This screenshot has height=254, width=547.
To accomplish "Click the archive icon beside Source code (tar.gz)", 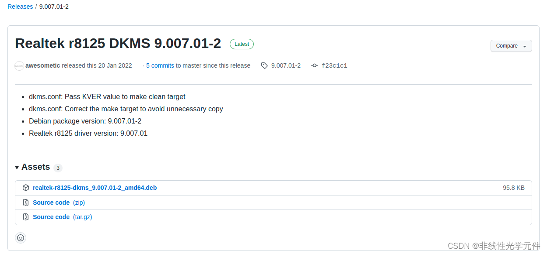I will 26,217.
